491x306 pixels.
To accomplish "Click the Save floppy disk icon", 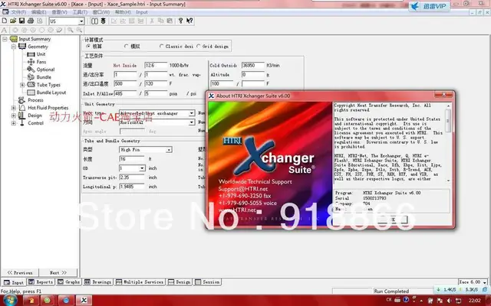I will tap(21, 21).
